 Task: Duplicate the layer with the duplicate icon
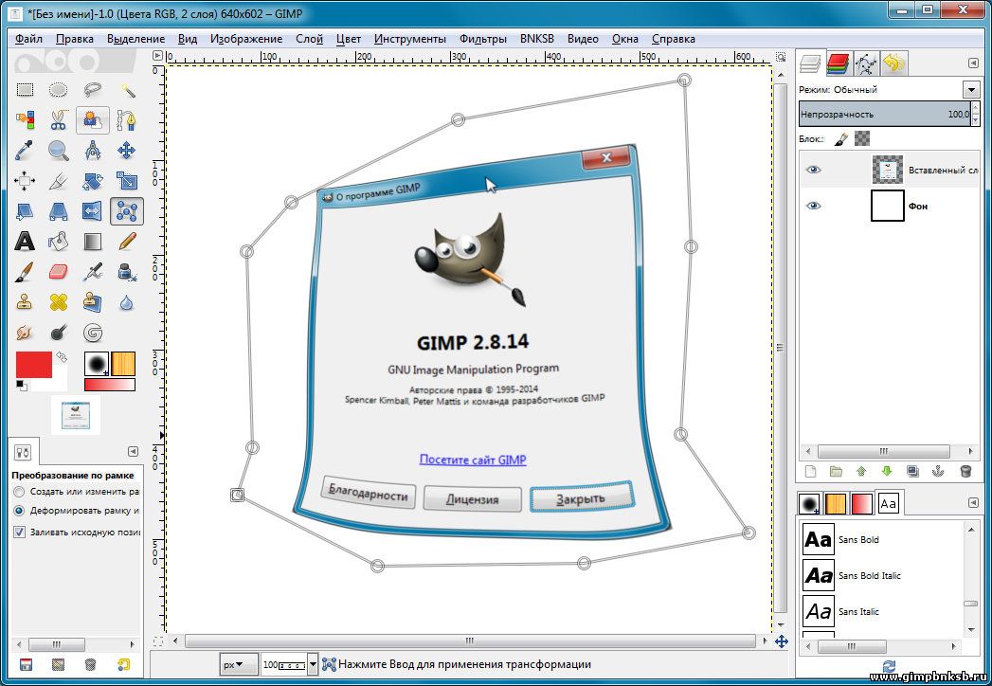(x=912, y=471)
